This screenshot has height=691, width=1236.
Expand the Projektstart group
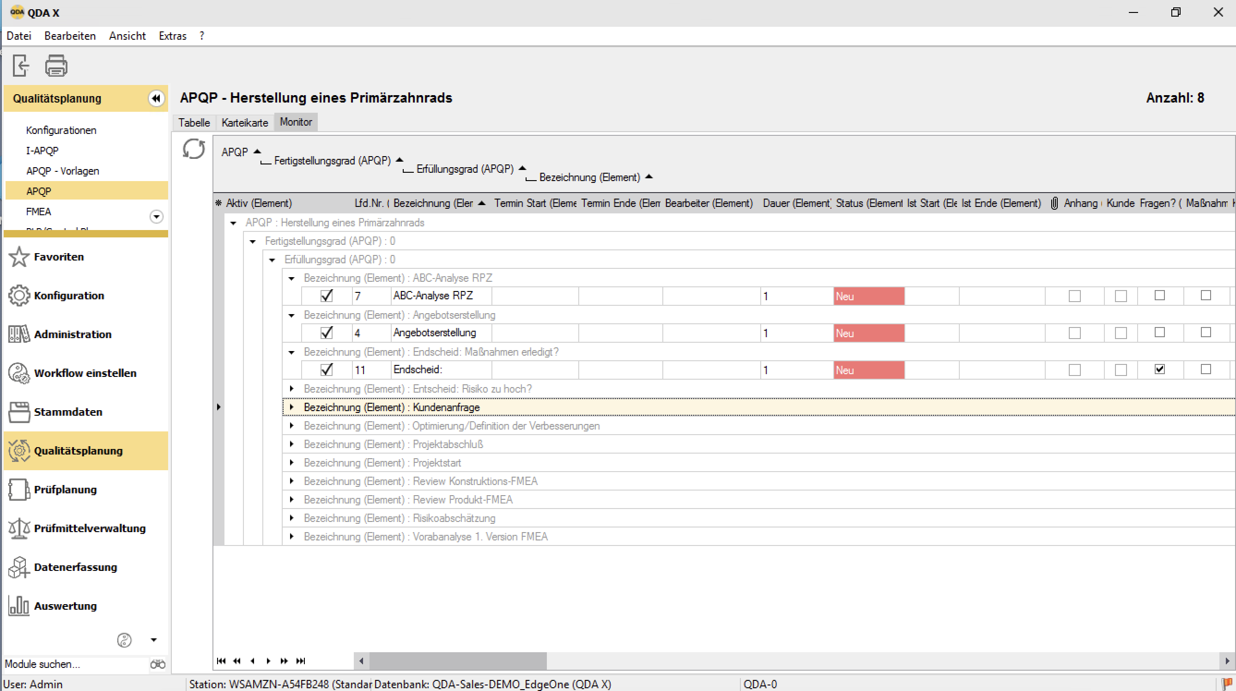[291, 462]
